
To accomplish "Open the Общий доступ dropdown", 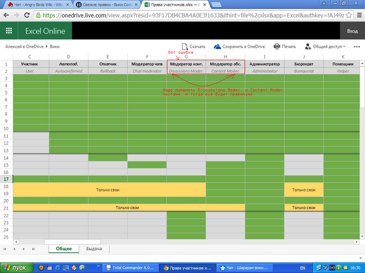I will (328, 47).
